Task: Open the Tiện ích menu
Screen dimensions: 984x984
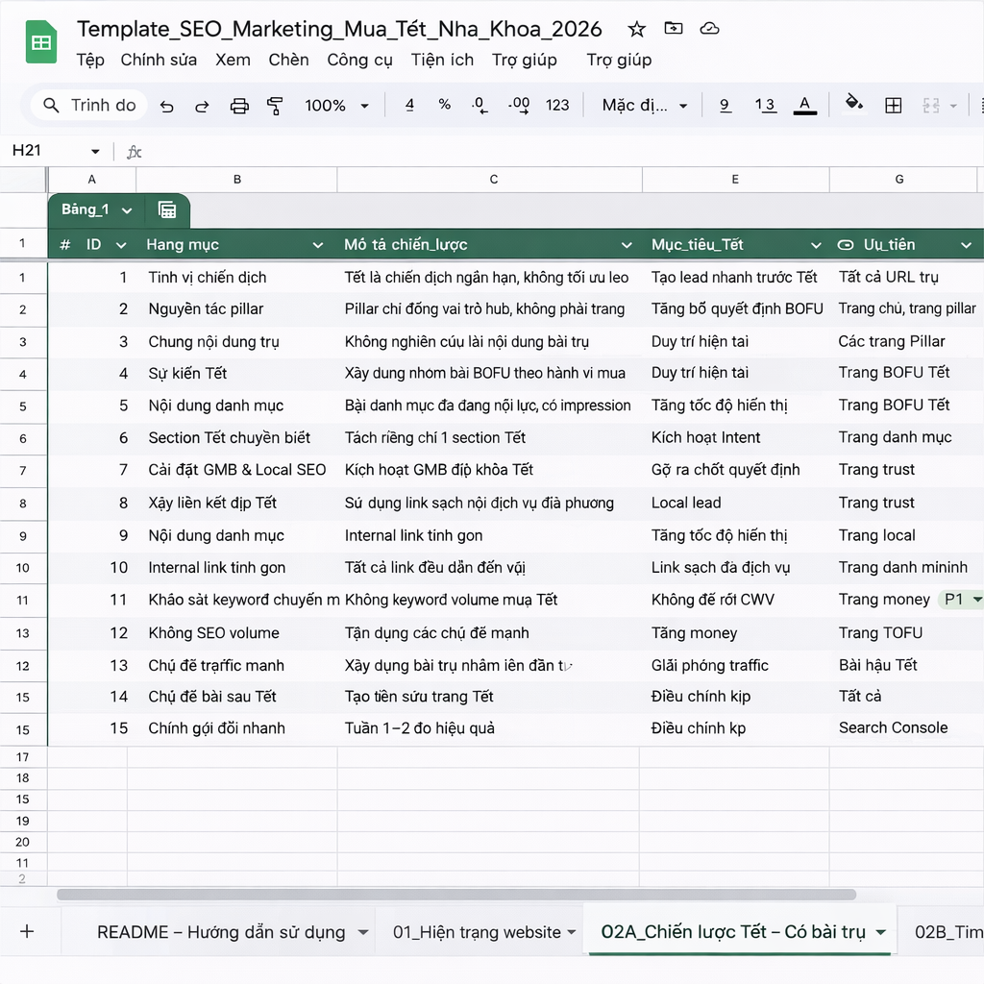Action: [442, 61]
